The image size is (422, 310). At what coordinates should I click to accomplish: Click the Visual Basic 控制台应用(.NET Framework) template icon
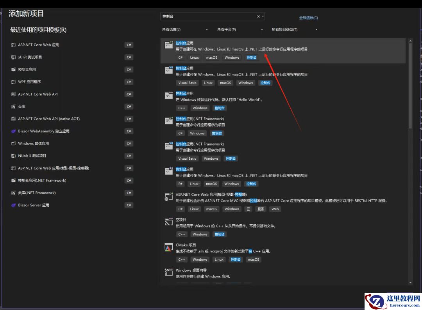[169, 145]
